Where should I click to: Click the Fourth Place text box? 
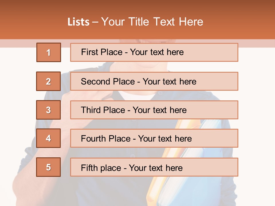(154, 138)
